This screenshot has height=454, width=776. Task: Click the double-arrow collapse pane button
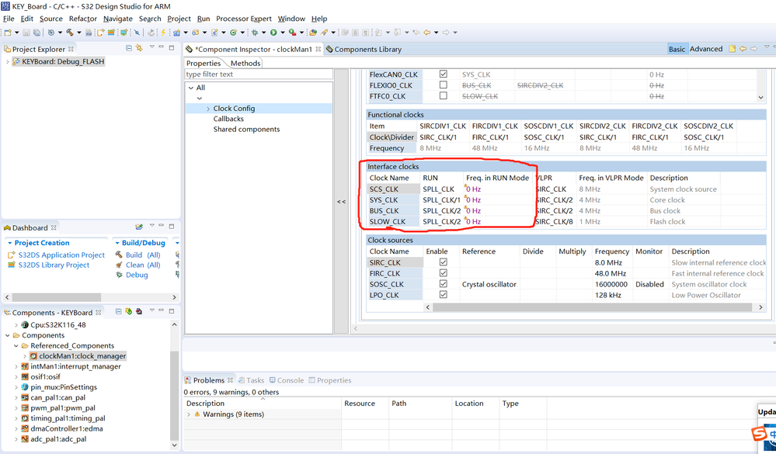[x=342, y=201]
